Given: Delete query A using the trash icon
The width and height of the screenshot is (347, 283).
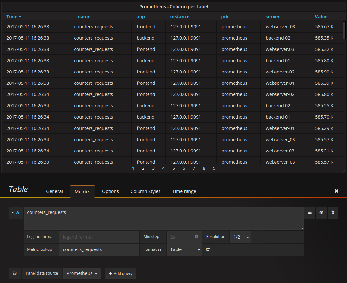Looking at the screenshot, I should pyautogui.click(x=333, y=212).
